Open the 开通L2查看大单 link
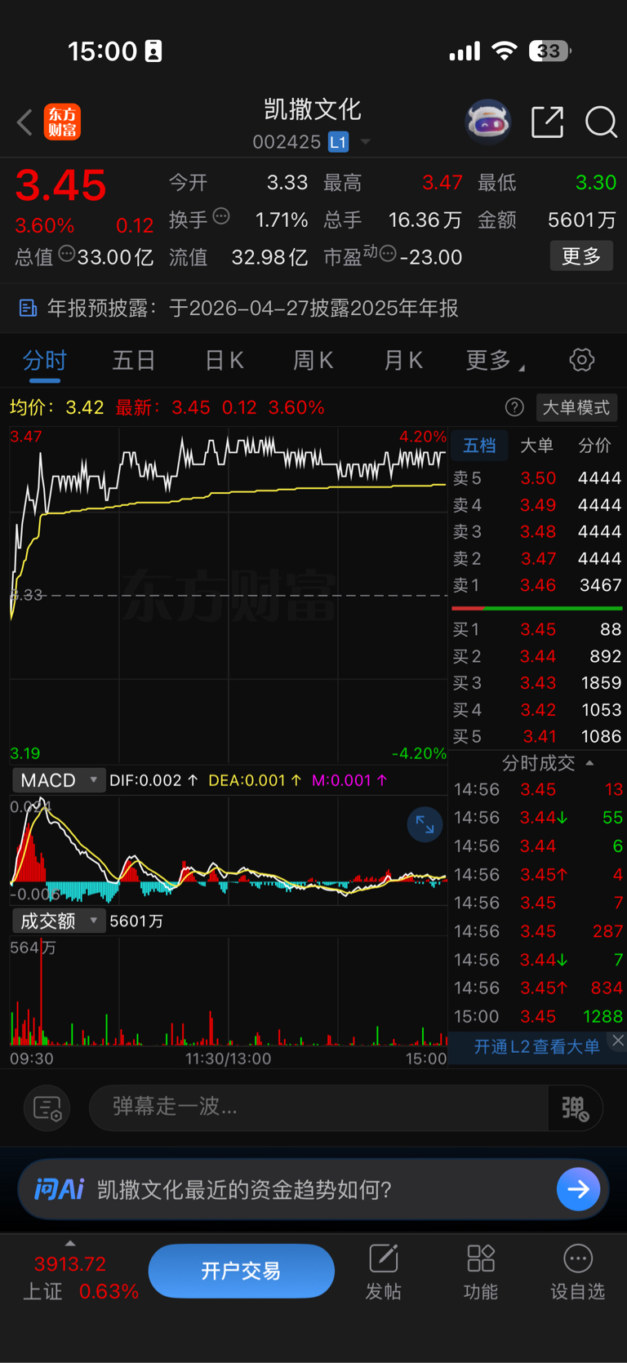 point(536,1046)
